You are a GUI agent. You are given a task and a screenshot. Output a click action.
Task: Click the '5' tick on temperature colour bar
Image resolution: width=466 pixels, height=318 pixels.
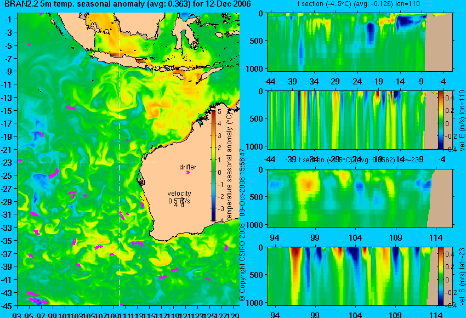pos(220,112)
